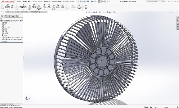This screenshot has height=108, width=179.
Task: Toggle Hide/Show Items eye icon
Action: (x=104, y=12)
